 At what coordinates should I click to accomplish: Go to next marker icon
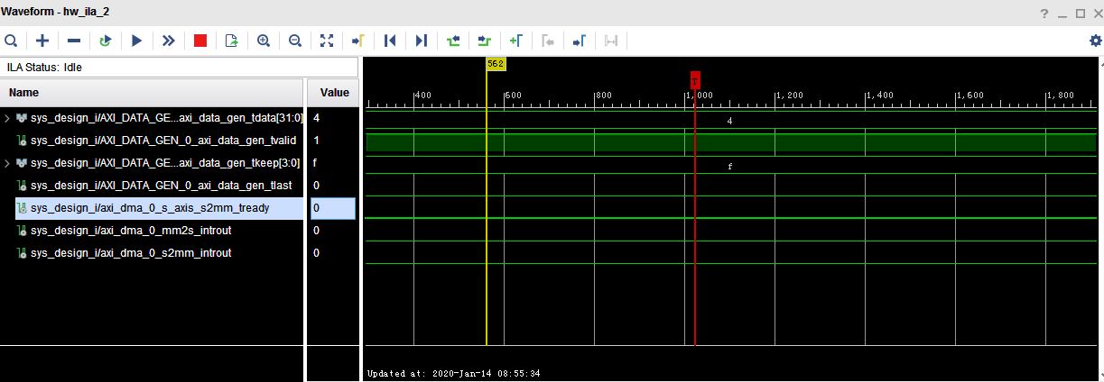pyautogui.click(x=580, y=41)
